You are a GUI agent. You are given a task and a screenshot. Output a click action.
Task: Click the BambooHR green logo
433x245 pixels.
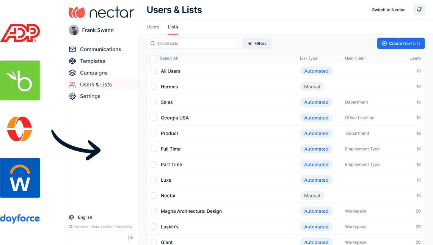click(20, 80)
